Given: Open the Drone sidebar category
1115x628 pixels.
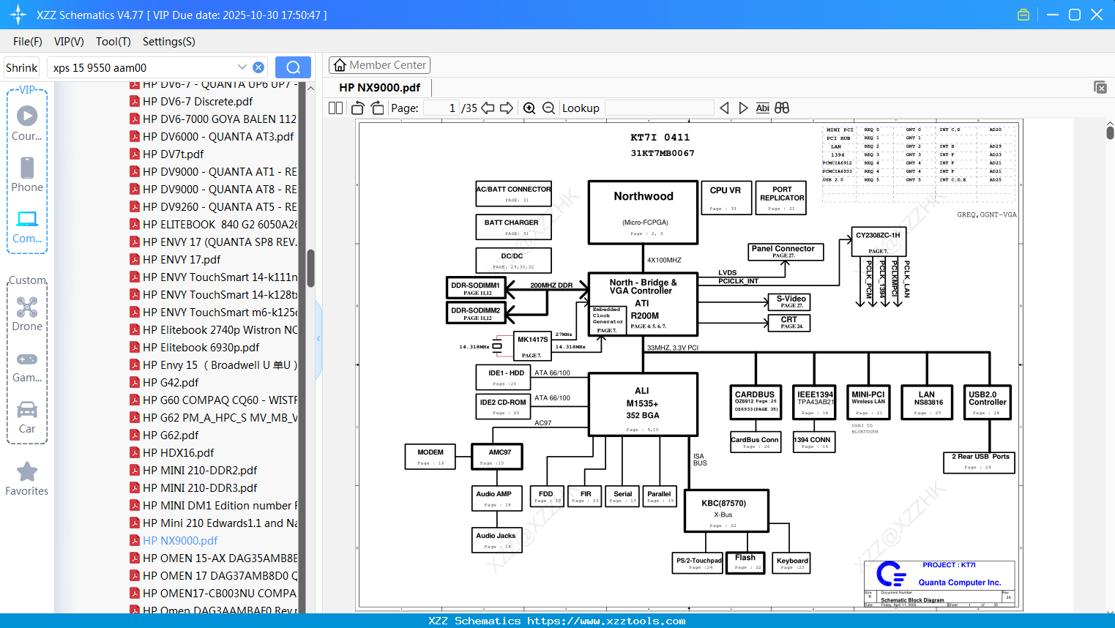Looking at the screenshot, I should click(x=27, y=314).
